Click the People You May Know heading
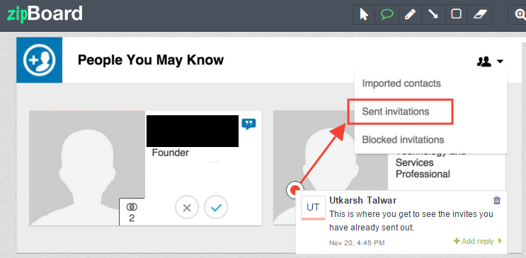526x258 pixels. point(151,60)
